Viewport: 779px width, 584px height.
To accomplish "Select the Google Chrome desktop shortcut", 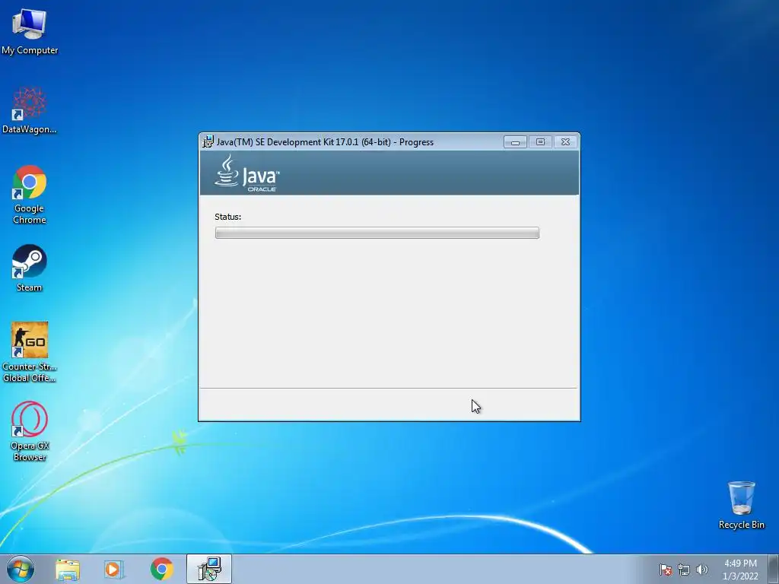I will 30,195.
